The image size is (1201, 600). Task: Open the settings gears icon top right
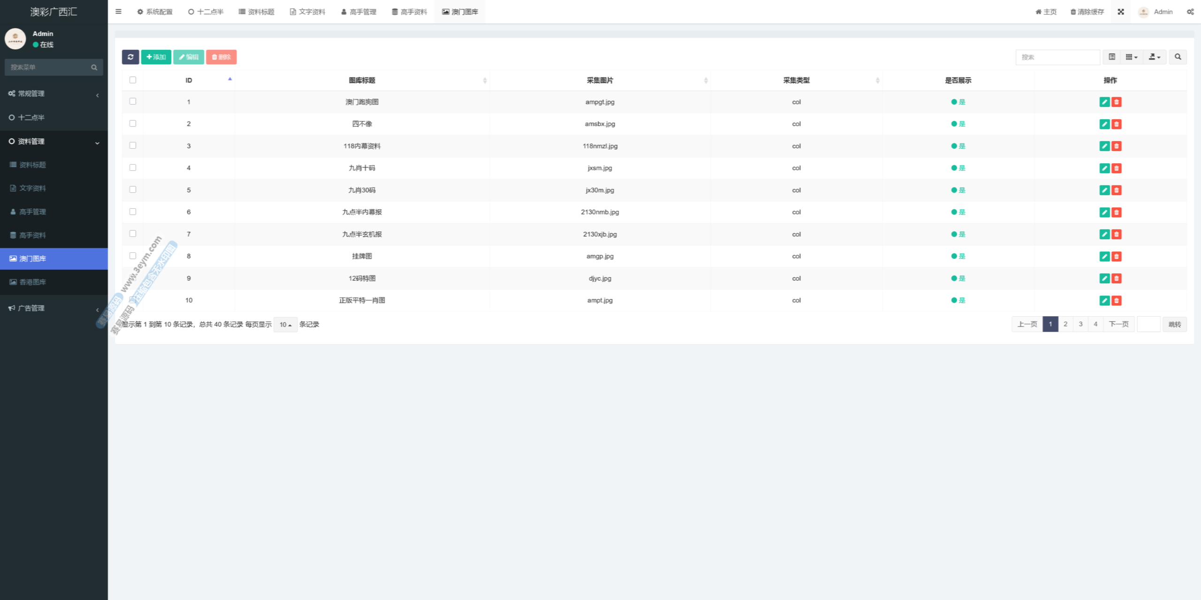tap(1190, 12)
